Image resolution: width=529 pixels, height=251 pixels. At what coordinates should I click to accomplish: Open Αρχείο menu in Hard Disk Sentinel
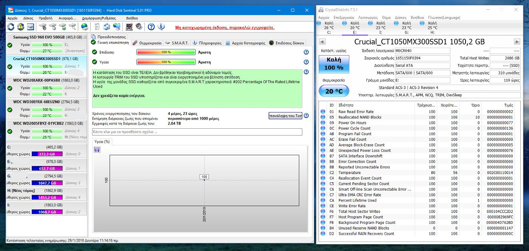[12, 18]
